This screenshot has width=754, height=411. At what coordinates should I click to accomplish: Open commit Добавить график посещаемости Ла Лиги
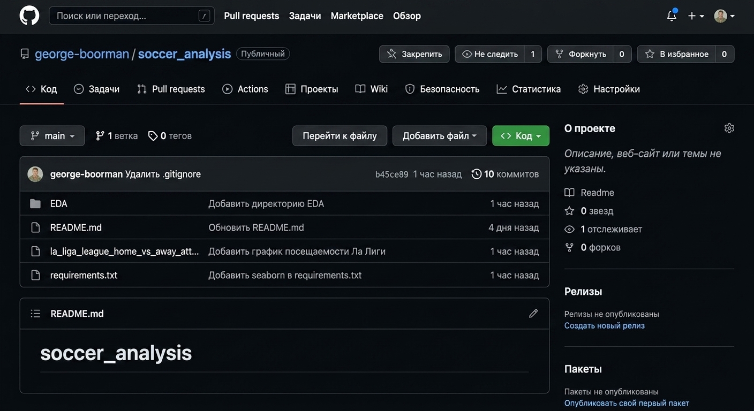[x=297, y=251]
